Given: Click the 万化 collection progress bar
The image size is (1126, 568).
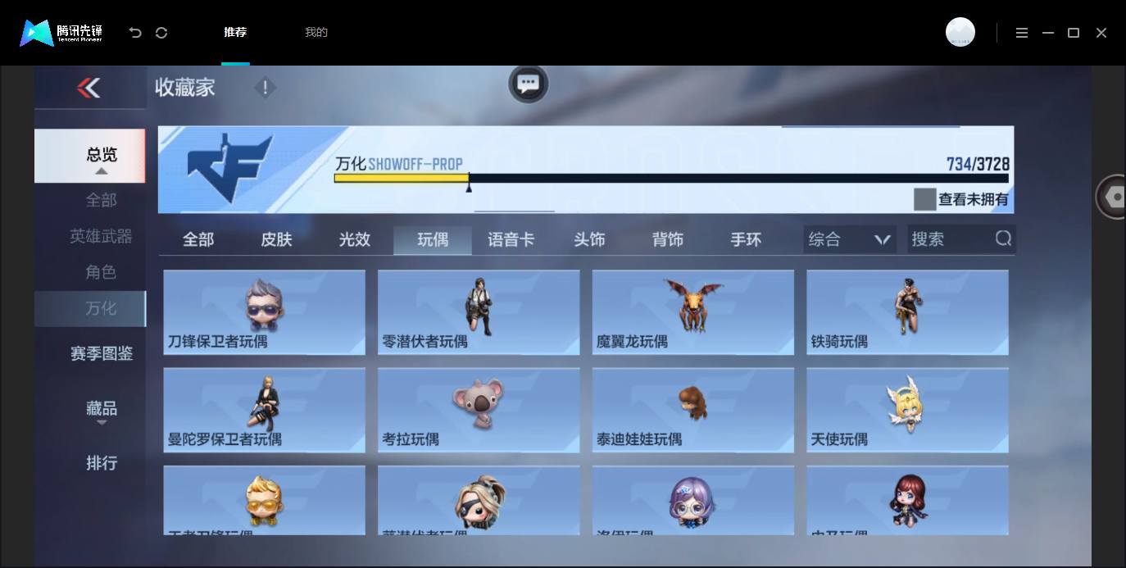Looking at the screenshot, I should tap(671, 178).
